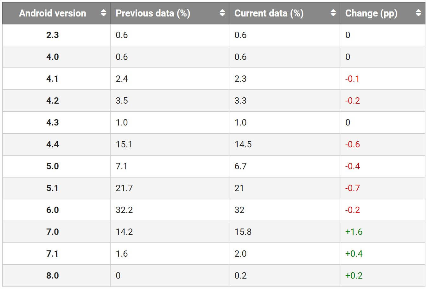
Task: Click the -0.7 change value
Action: 353,188
